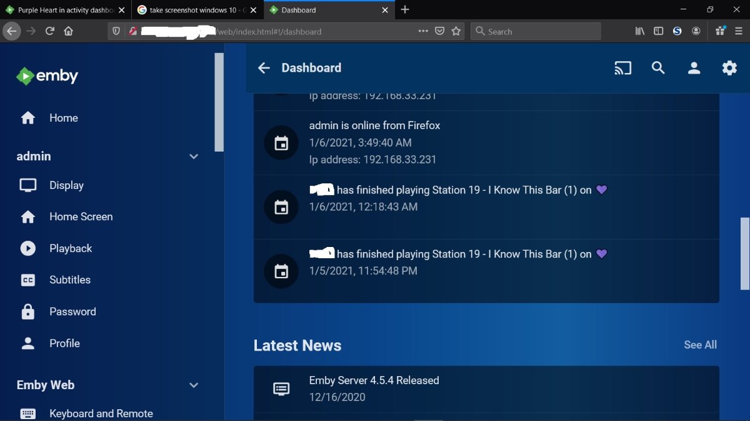Switch to Purple Heart in activity tab
Viewport: 750px width, 421px height.
click(61, 10)
